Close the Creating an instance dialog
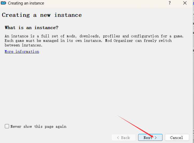194x143 pixels. coord(185,3)
